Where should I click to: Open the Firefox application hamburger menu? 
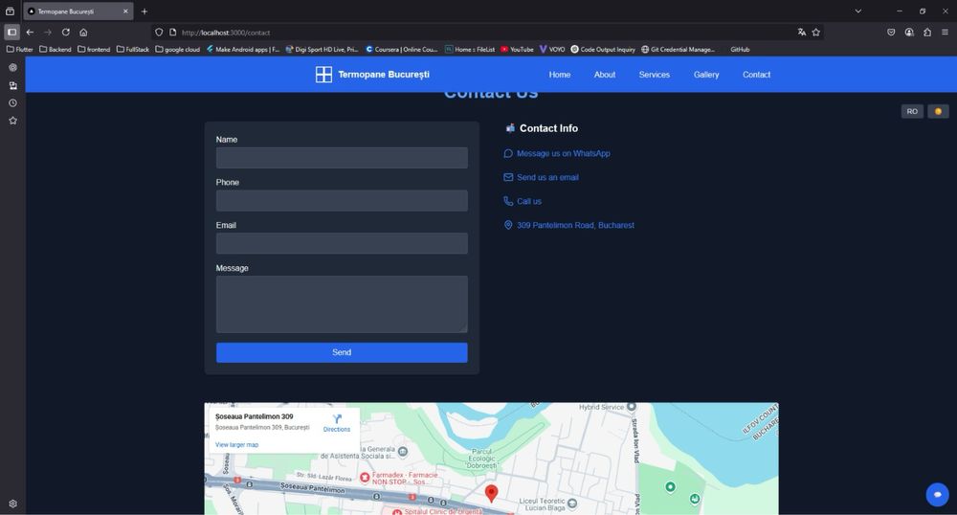click(945, 33)
